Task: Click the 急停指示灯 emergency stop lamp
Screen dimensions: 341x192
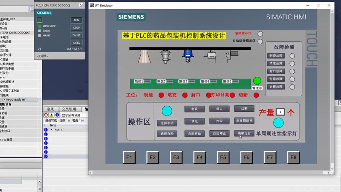Action: point(260,34)
